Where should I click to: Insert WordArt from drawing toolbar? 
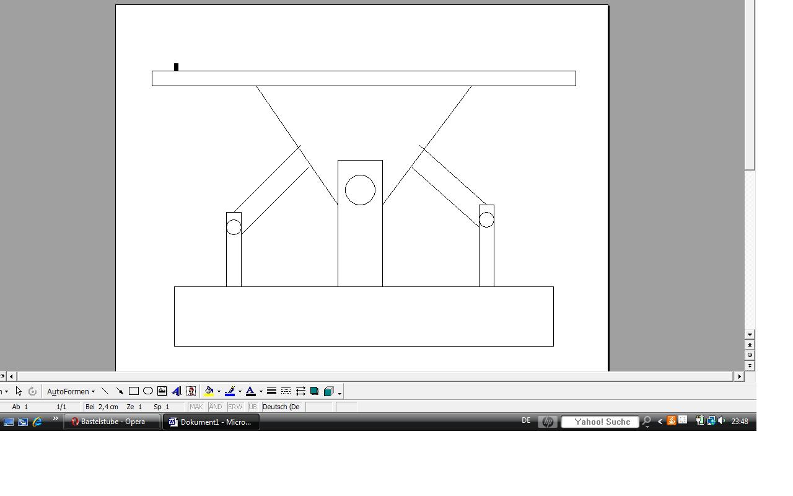click(177, 391)
